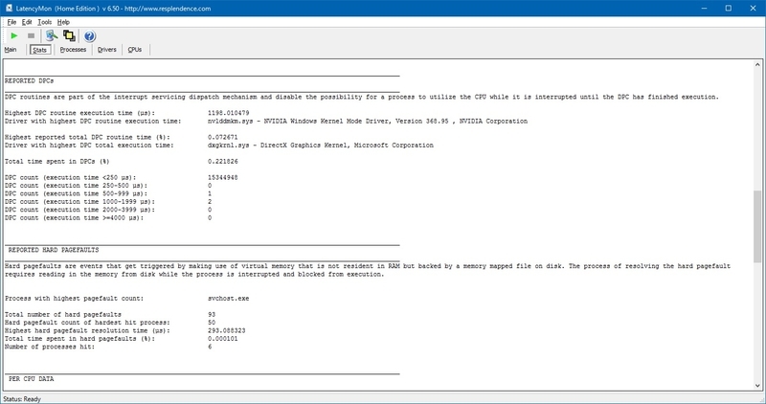Copy report with the clipboard windows icon
The height and width of the screenshot is (404, 766).
point(69,35)
